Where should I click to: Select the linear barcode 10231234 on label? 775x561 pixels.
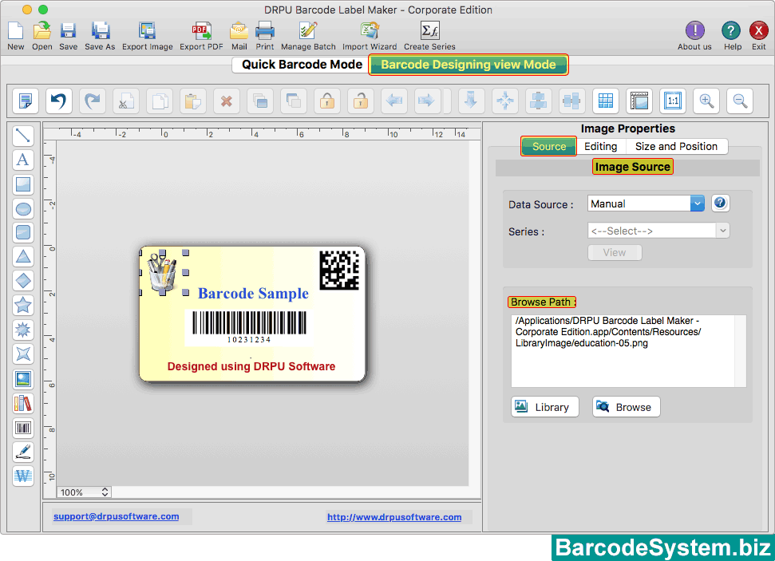(250, 326)
